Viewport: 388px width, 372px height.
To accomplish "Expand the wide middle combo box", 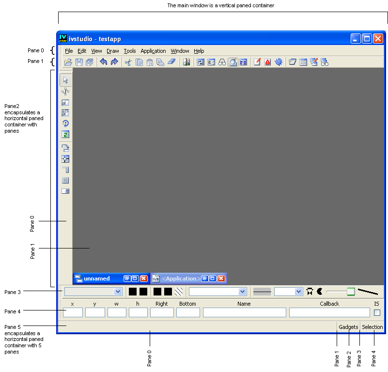I will [x=218, y=292].
